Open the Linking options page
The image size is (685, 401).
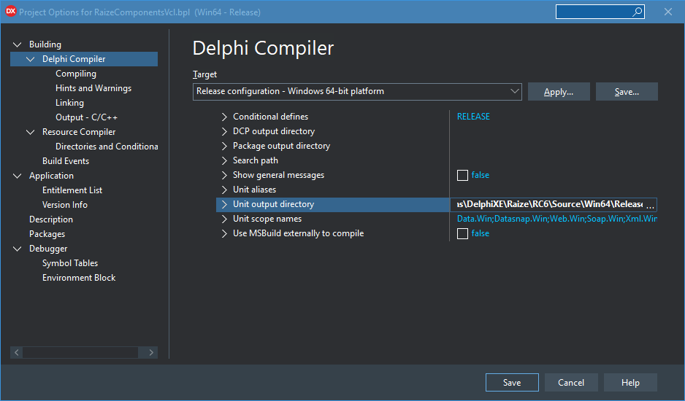(69, 103)
